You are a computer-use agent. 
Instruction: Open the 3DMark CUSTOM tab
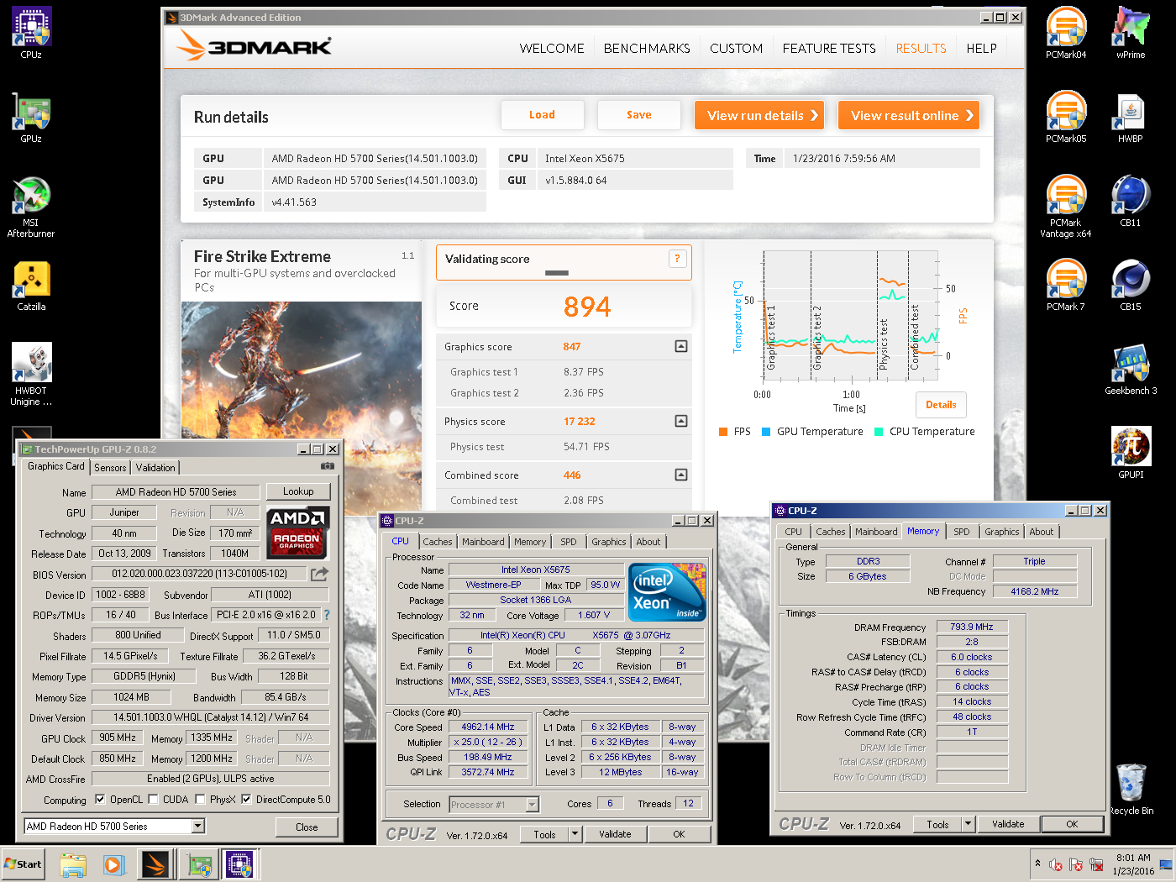pos(737,49)
